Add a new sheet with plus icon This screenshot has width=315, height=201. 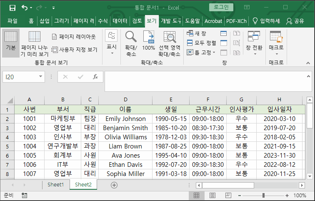tap(114, 185)
